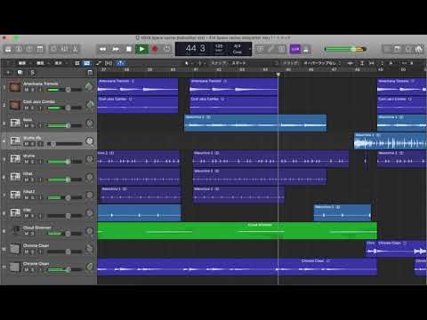Image resolution: width=427 pixels, height=320 pixels.
Task: Click the Cool Jazz Combo amp track icon
Action: (14, 105)
